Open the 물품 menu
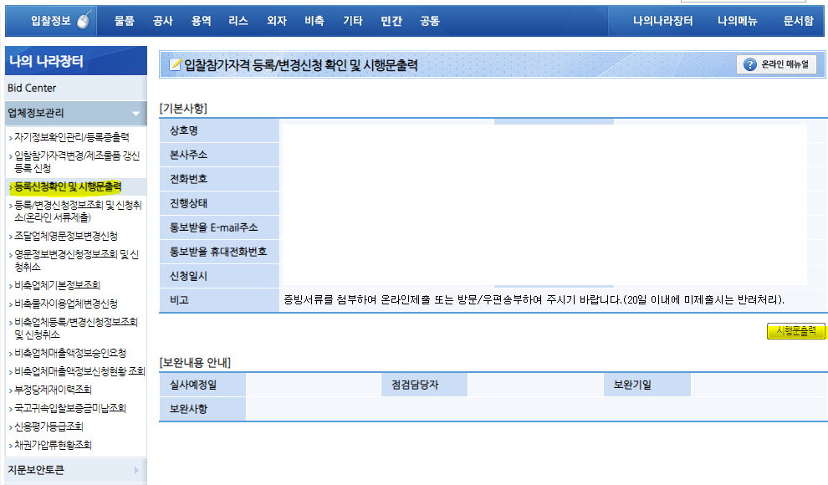 125,21
